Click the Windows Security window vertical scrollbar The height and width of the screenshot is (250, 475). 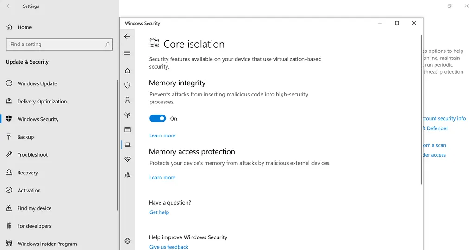pos(421,110)
